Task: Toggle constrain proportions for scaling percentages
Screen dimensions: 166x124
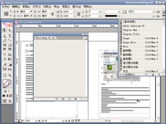Action: click(x=79, y=14)
